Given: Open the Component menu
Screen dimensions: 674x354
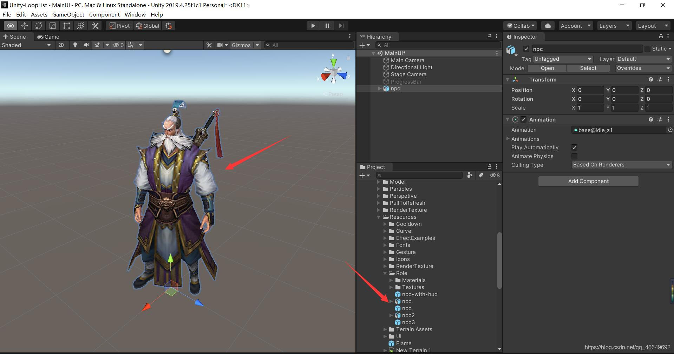Looking at the screenshot, I should pyautogui.click(x=104, y=14).
